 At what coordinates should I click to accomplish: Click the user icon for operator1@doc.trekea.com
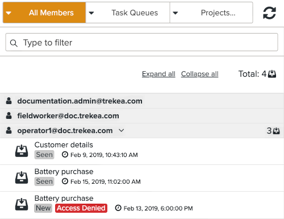coord(9,130)
